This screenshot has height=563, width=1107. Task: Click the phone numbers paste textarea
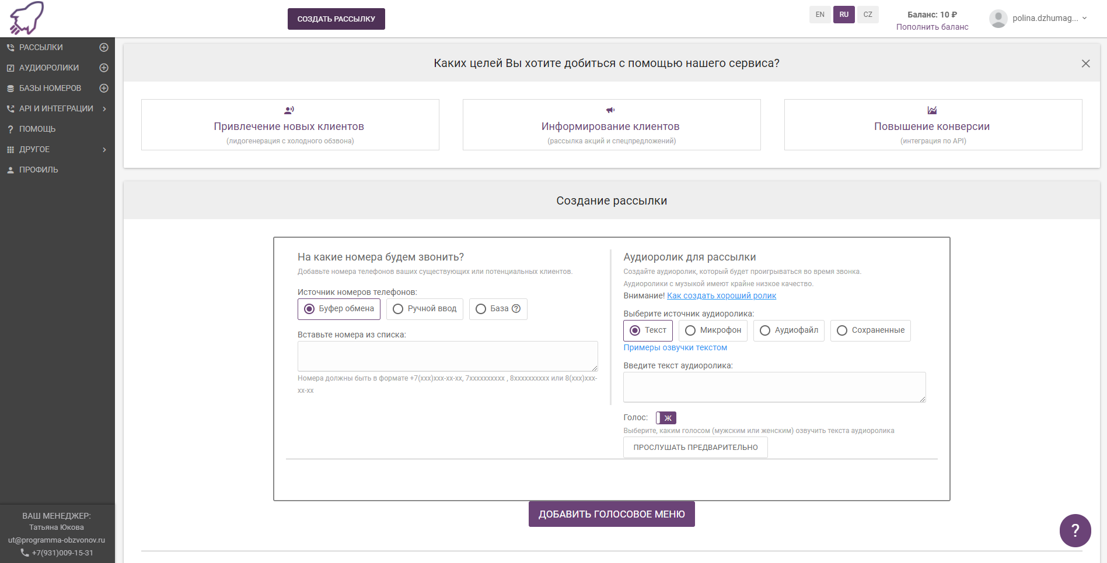(x=448, y=356)
